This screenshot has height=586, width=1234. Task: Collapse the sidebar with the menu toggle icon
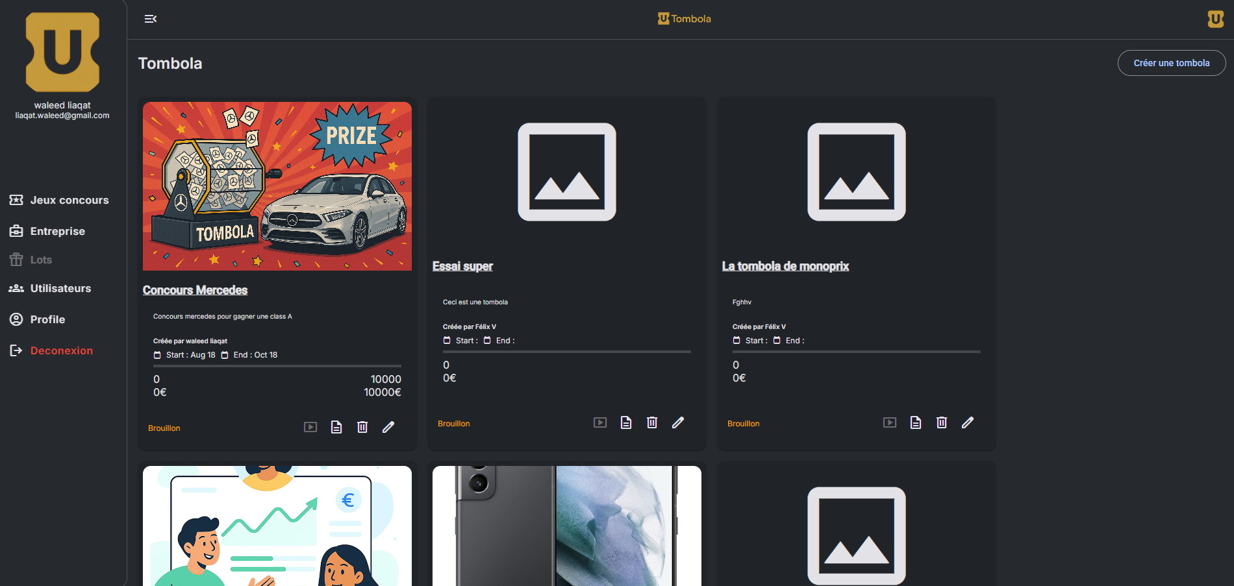pos(150,19)
